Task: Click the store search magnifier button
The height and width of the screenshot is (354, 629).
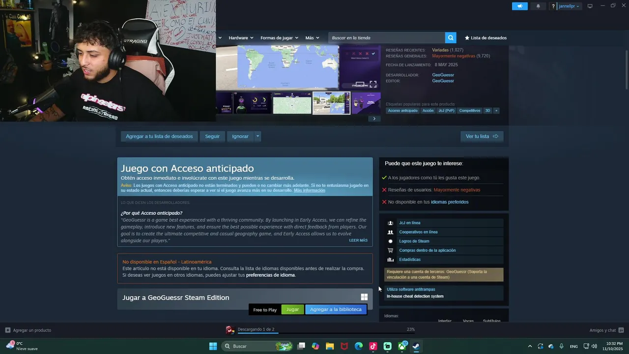Action: (x=451, y=38)
